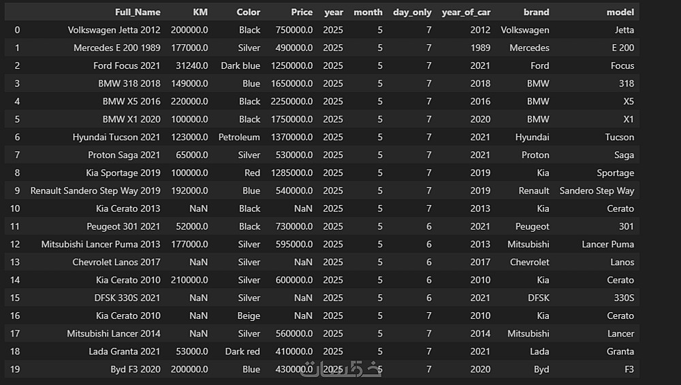Screen dimensions: 681x385
Task: Select the Mitsubishi Lancer 2014 cell
Action: (x=113, y=333)
